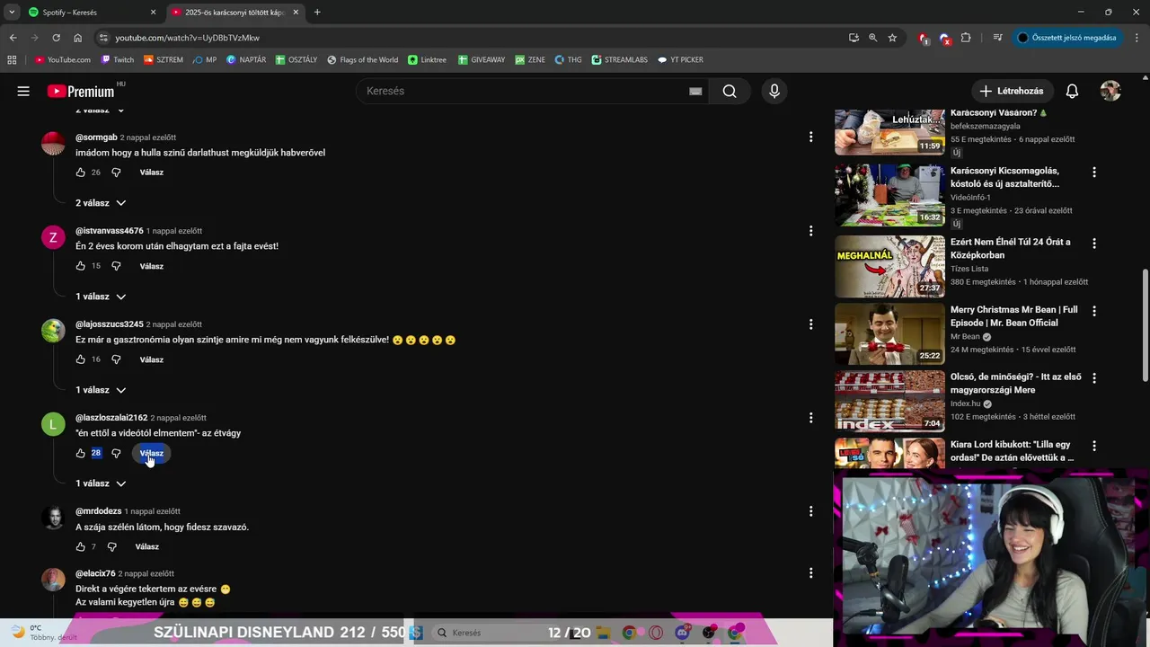Reply to @lajosszucs3245 with Válasz button
This screenshot has width=1150, height=647.
[x=152, y=359]
